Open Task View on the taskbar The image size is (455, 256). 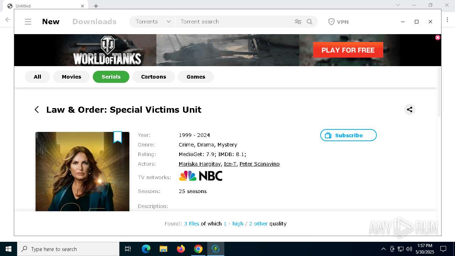[x=128, y=249]
